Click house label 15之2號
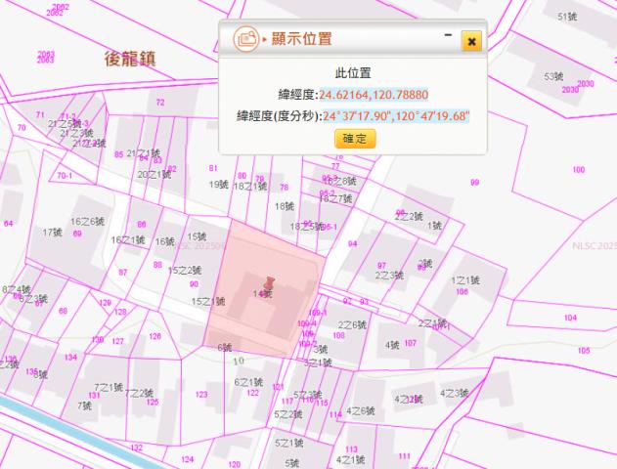The width and height of the screenshot is (617, 469). [x=185, y=271]
